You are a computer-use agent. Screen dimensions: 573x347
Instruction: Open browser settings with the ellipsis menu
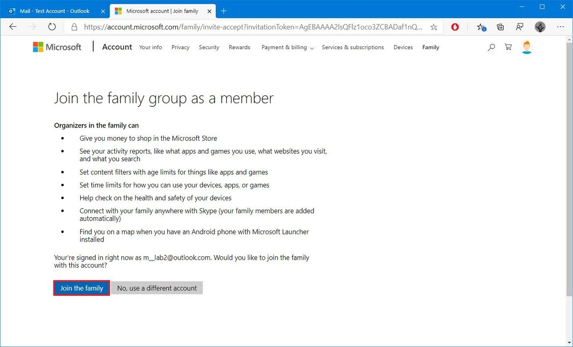click(561, 27)
